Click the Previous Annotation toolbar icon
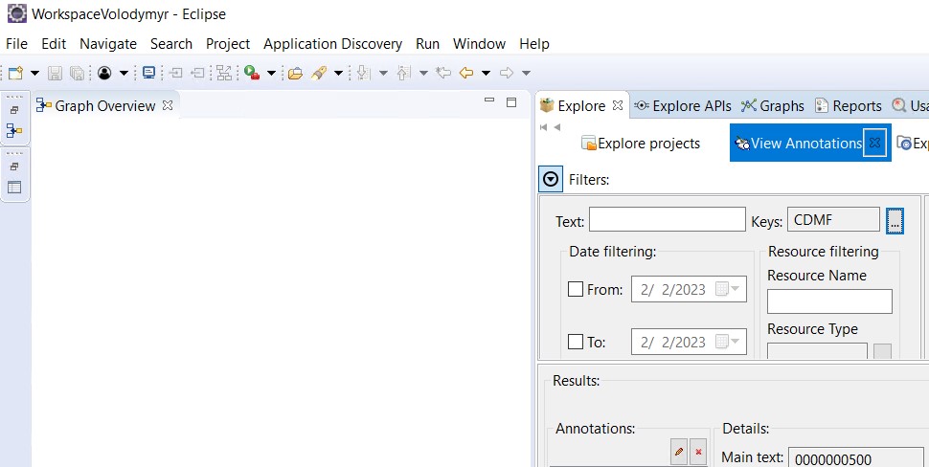The width and height of the screenshot is (929, 467). point(404,73)
